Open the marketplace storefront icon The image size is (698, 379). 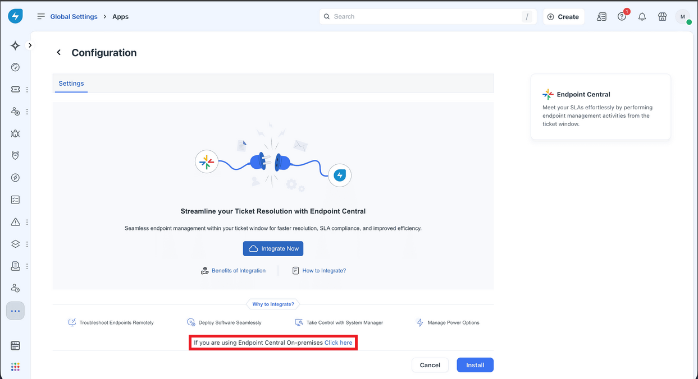pos(662,17)
